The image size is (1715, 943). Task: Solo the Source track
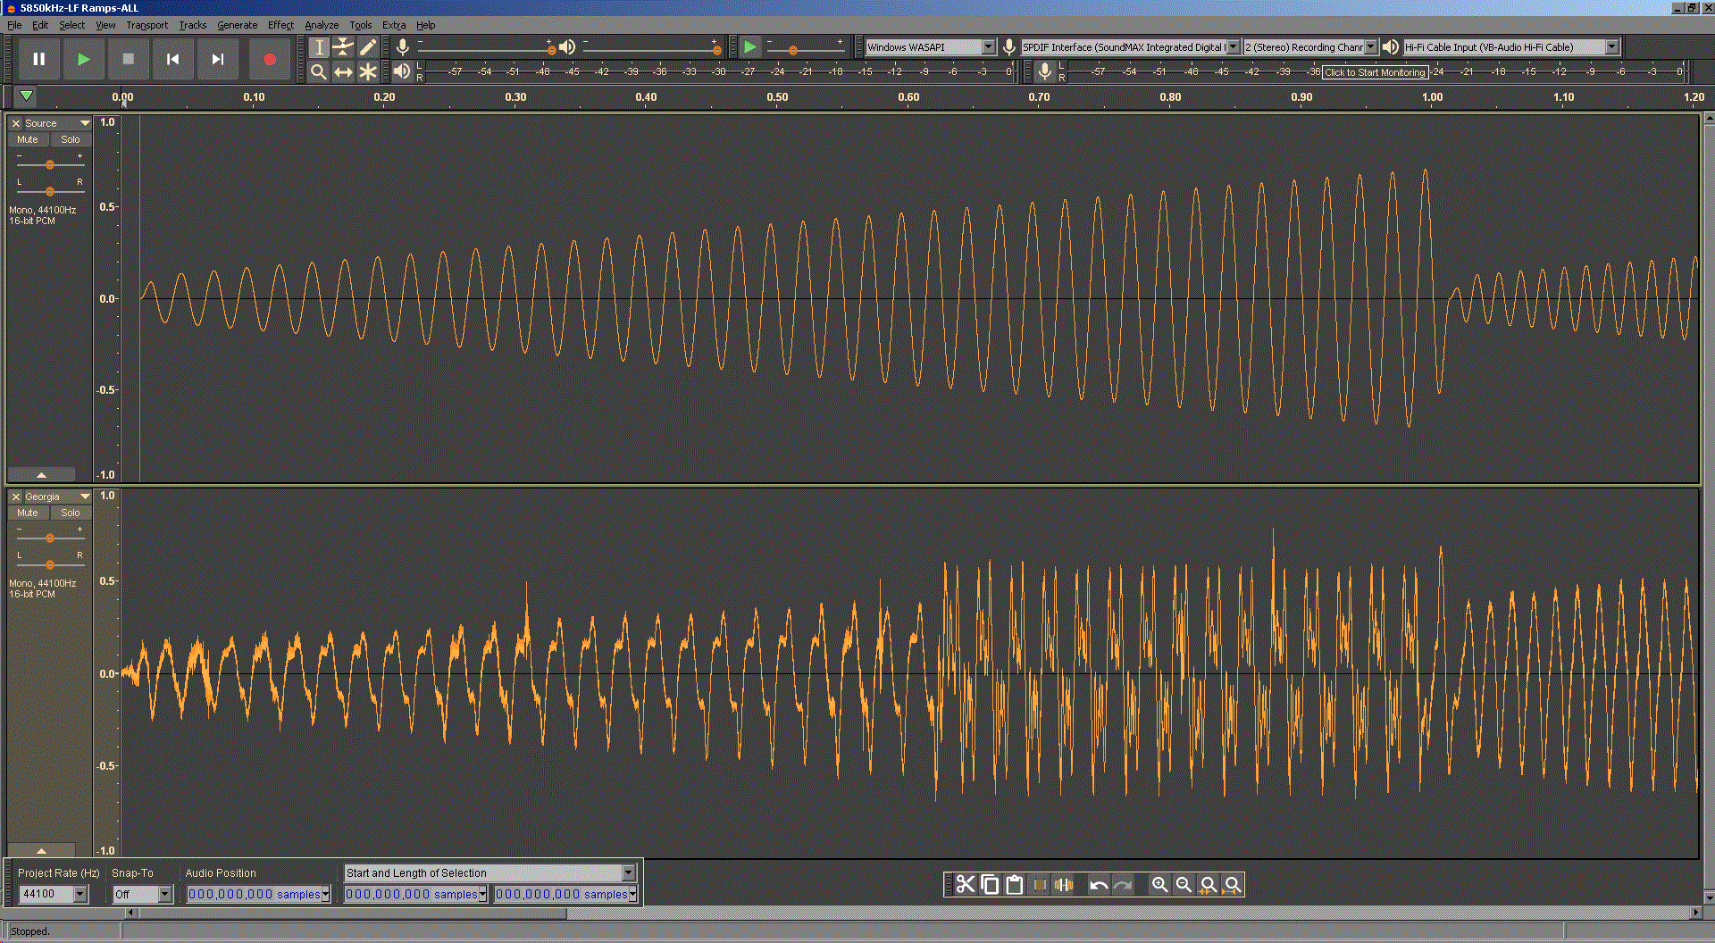tap(71, 139)
